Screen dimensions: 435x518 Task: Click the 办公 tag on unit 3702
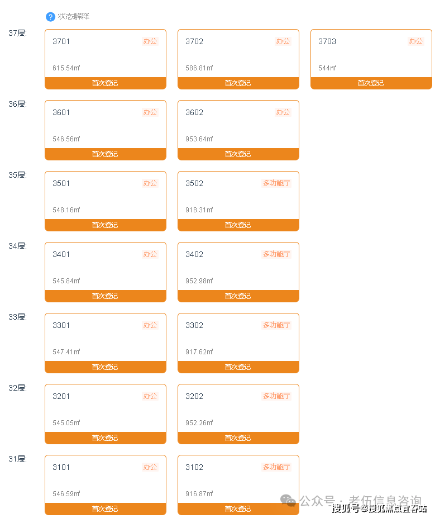point(283,41)
